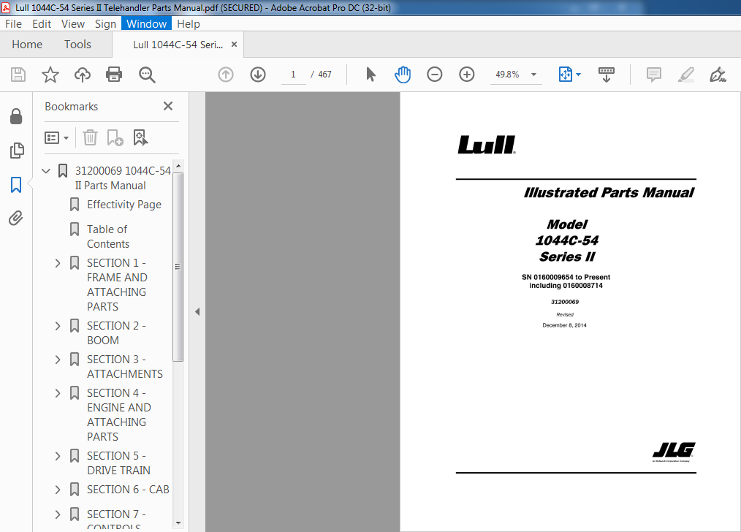Open the Sign document pen tool
Viewport: 741px width, 532px height.
pyautogui.click(x=718, y=75)
